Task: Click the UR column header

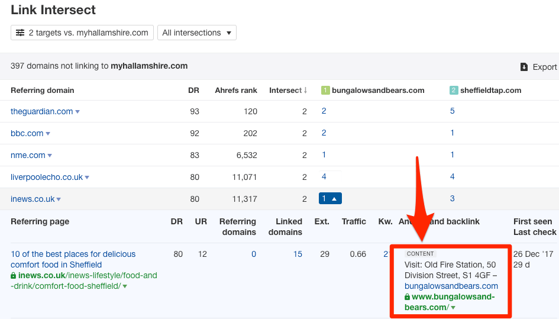Action: pos(201,221)
